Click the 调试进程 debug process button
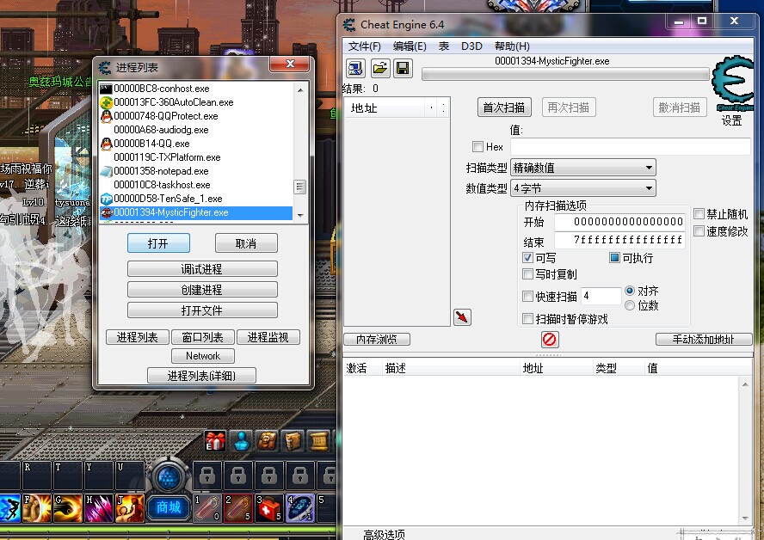The width and height of the screenshot is (764, 540). click(202, 269)
